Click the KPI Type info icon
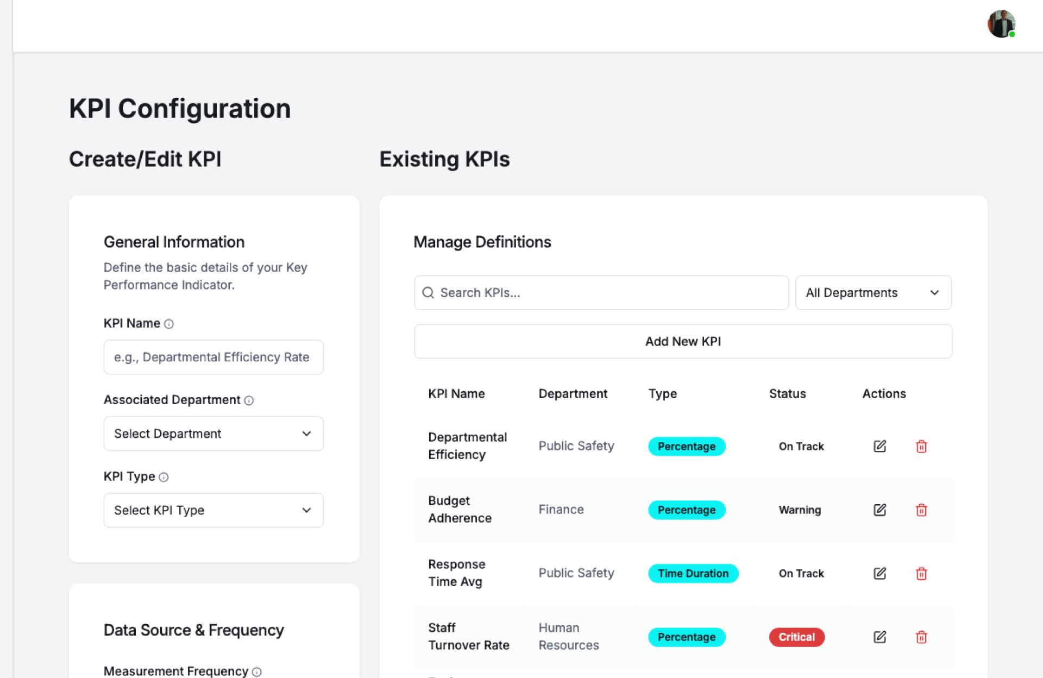This screenshot has width=1043, height=678. pos(164,477)
